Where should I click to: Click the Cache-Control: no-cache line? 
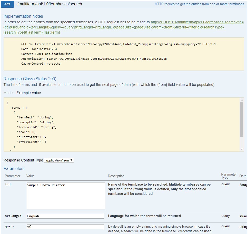point(41,64)
